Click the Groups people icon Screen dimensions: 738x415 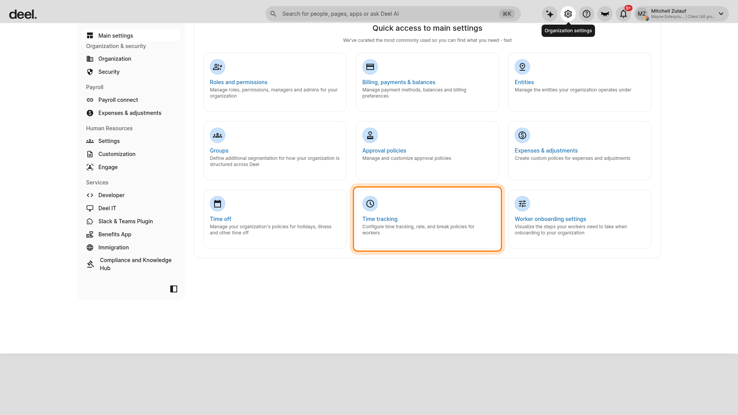pyautogui.click(x=218, y=135)
